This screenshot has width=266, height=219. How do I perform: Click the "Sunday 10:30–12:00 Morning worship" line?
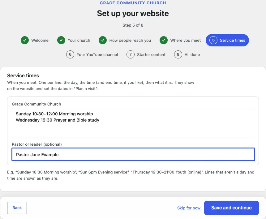pyautogui.click(x=54, y=114)
